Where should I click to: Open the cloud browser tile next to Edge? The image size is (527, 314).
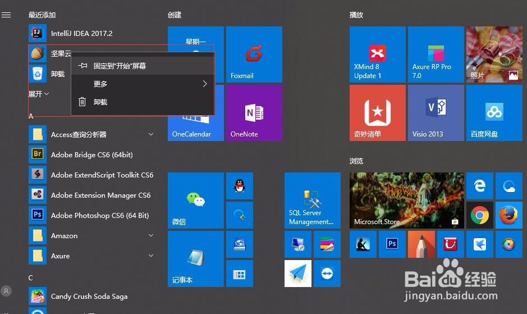(509, 186)
